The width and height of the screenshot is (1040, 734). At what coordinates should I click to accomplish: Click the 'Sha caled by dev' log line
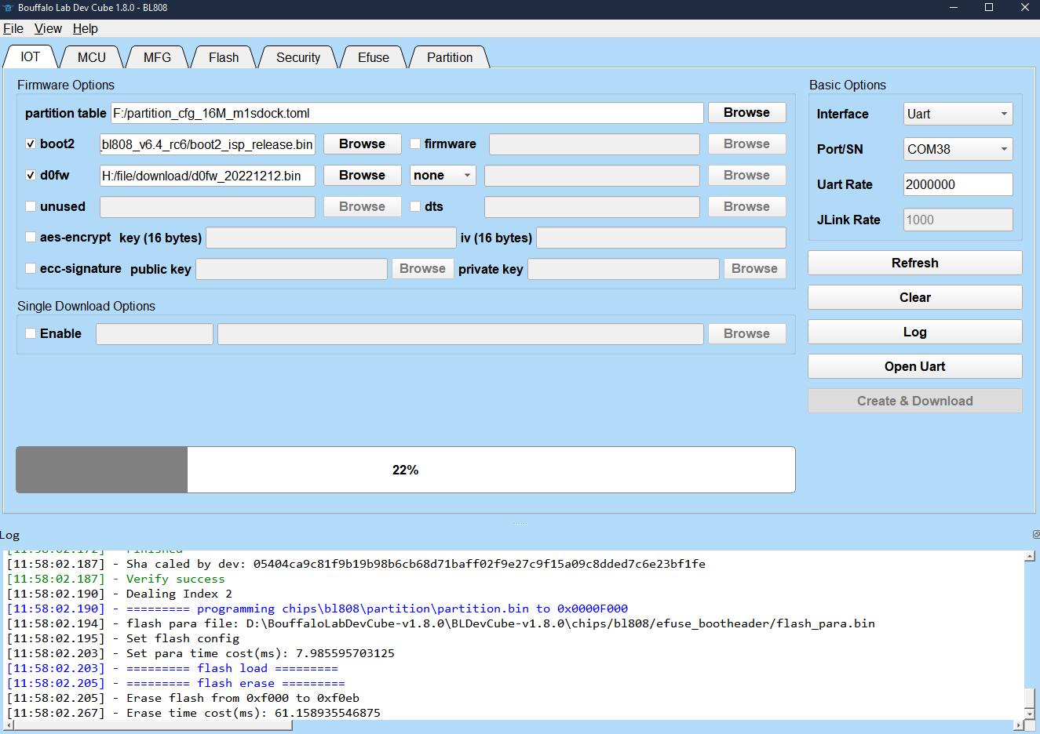pyautogui.click(x=356, y=564)
